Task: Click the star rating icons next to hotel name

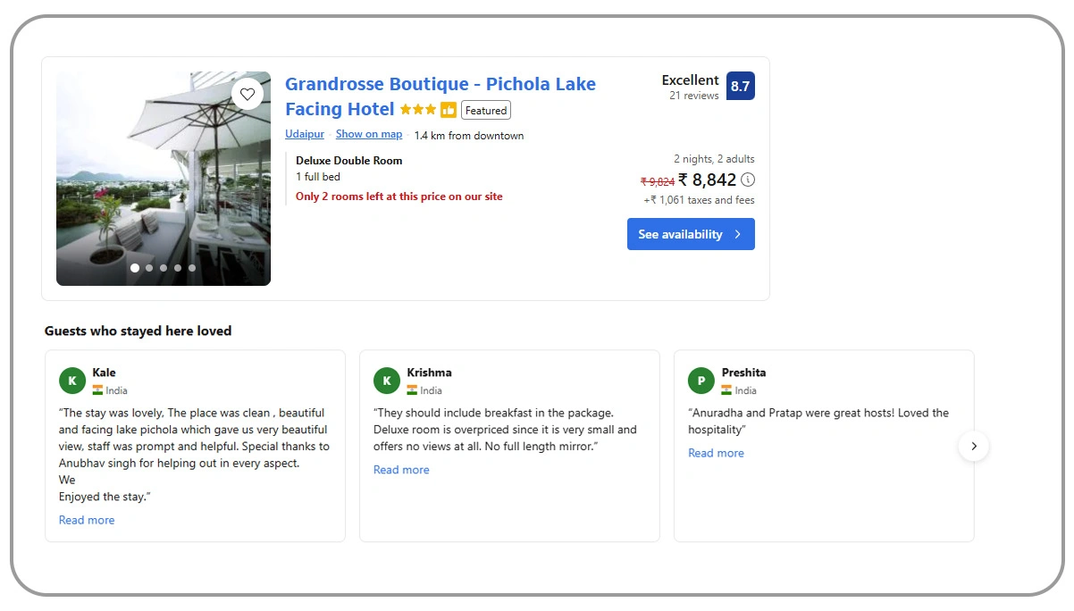Action: [415, 109]
